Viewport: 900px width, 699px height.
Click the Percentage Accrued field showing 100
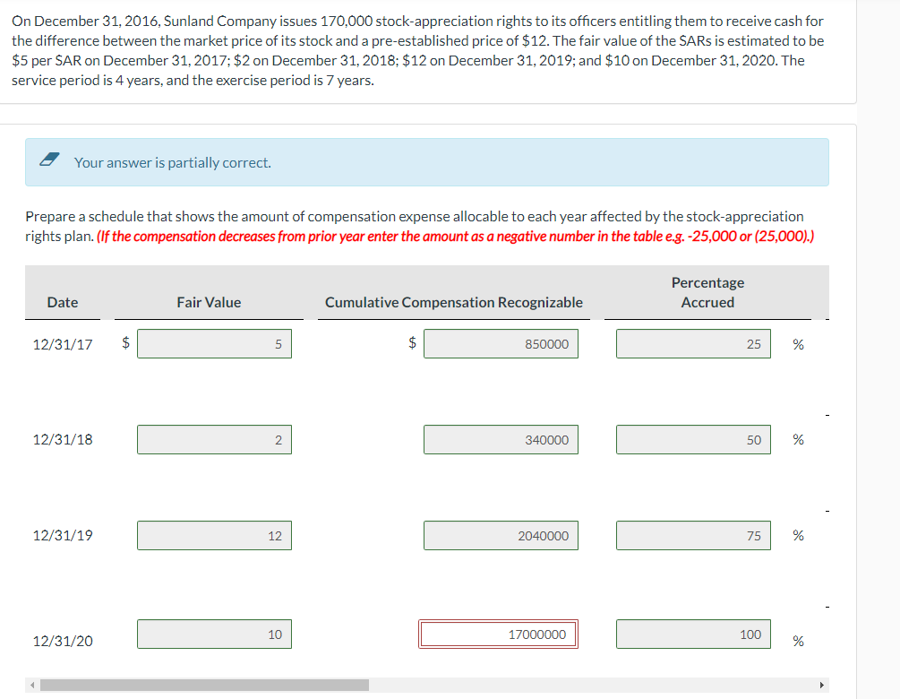[x=693, y=634]
